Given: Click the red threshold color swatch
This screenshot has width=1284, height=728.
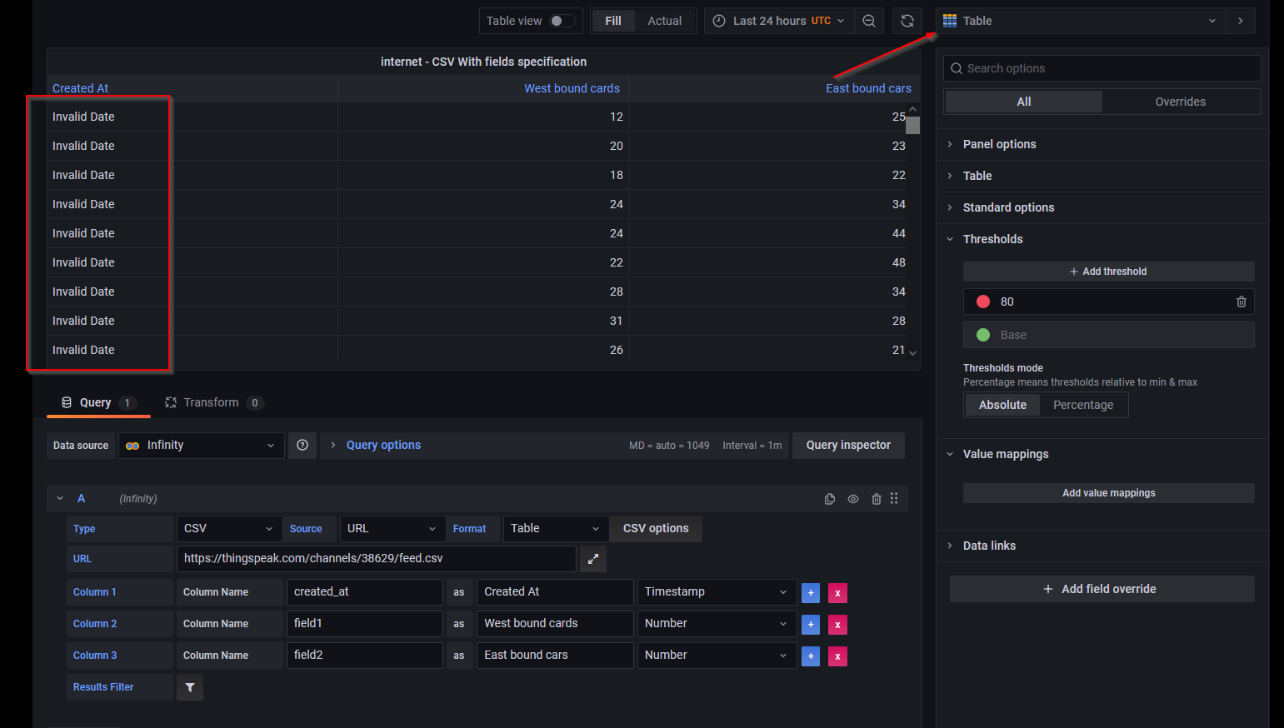Looking at the screenshot, I should point(982,302).
